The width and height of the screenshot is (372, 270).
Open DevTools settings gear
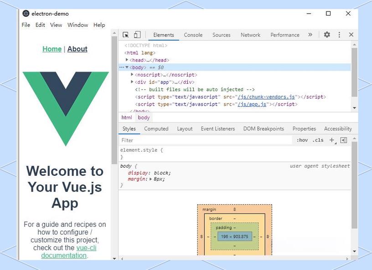pyautogui.click(x=327, y=35)
